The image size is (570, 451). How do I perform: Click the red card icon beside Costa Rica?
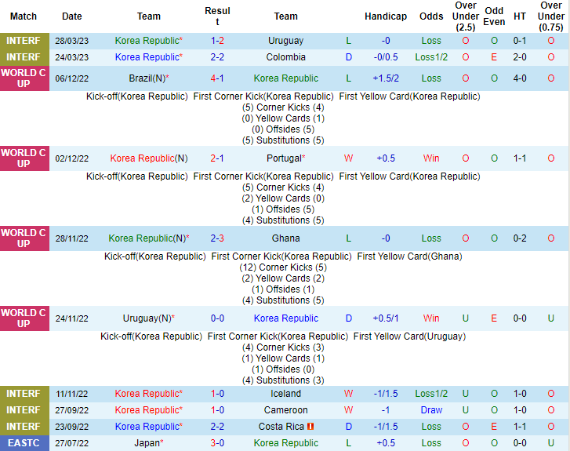coord(310,427)
